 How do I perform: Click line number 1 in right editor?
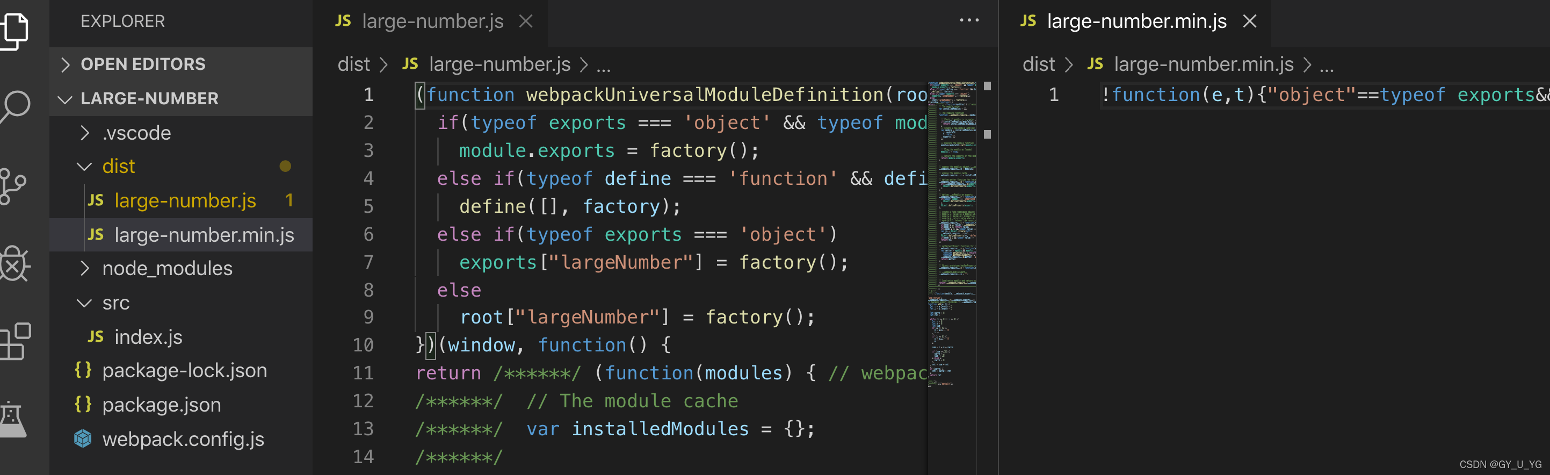tap(1054, 95)
